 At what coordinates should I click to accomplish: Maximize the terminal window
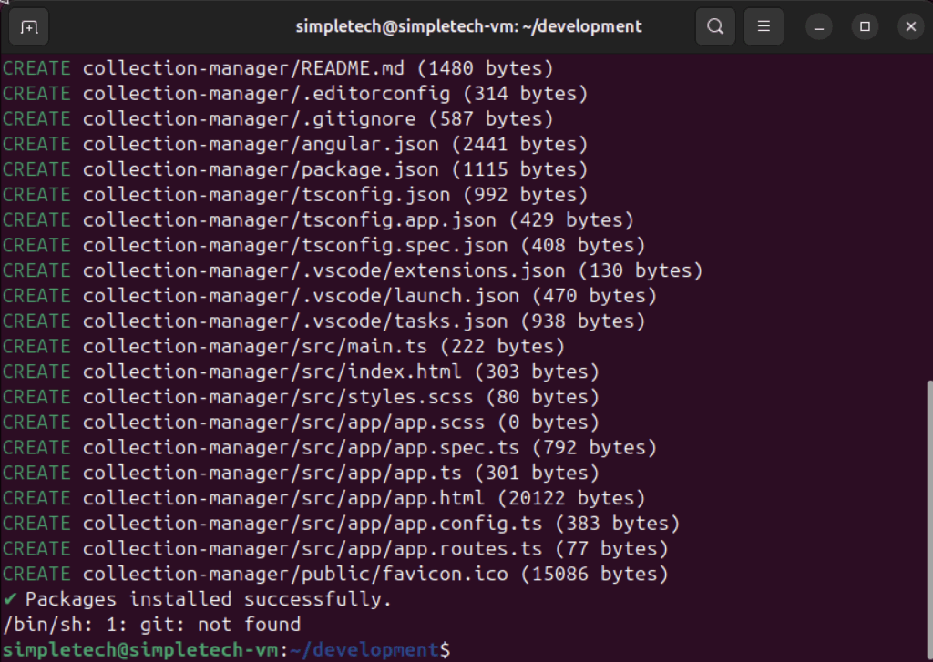pos(866,27)
